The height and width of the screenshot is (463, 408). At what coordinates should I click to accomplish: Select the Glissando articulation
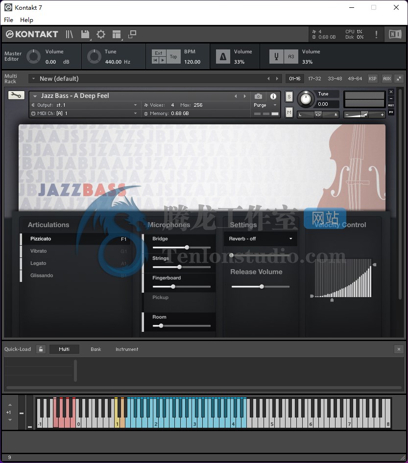[x=75, y=275]
